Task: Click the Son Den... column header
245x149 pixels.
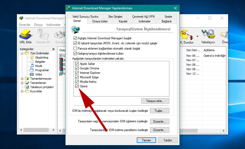Action: point(193,50)
